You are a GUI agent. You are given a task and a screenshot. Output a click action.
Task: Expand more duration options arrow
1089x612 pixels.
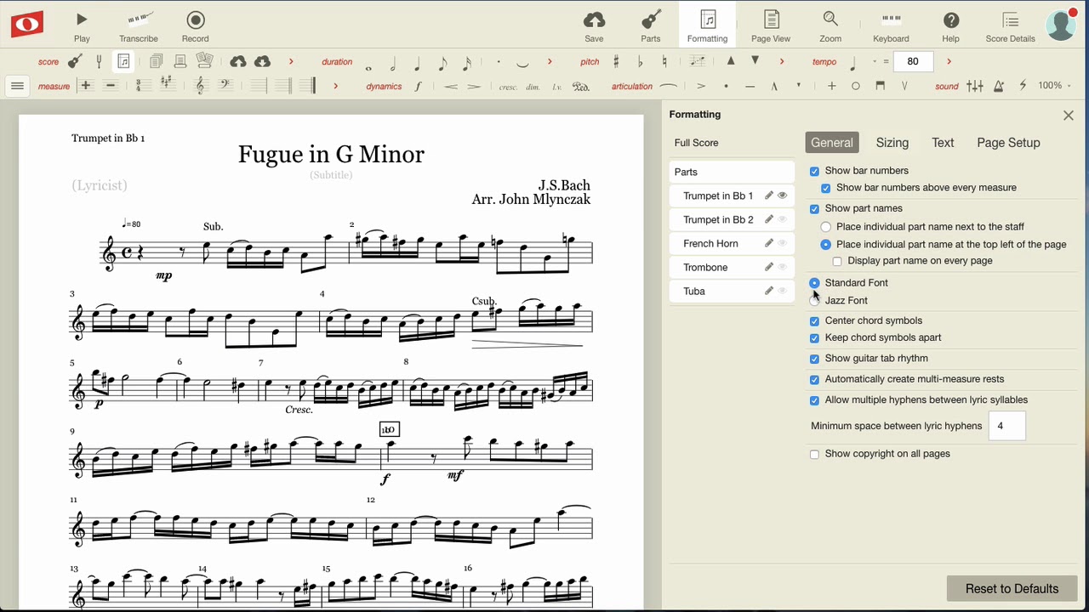[x=550, y=61]
